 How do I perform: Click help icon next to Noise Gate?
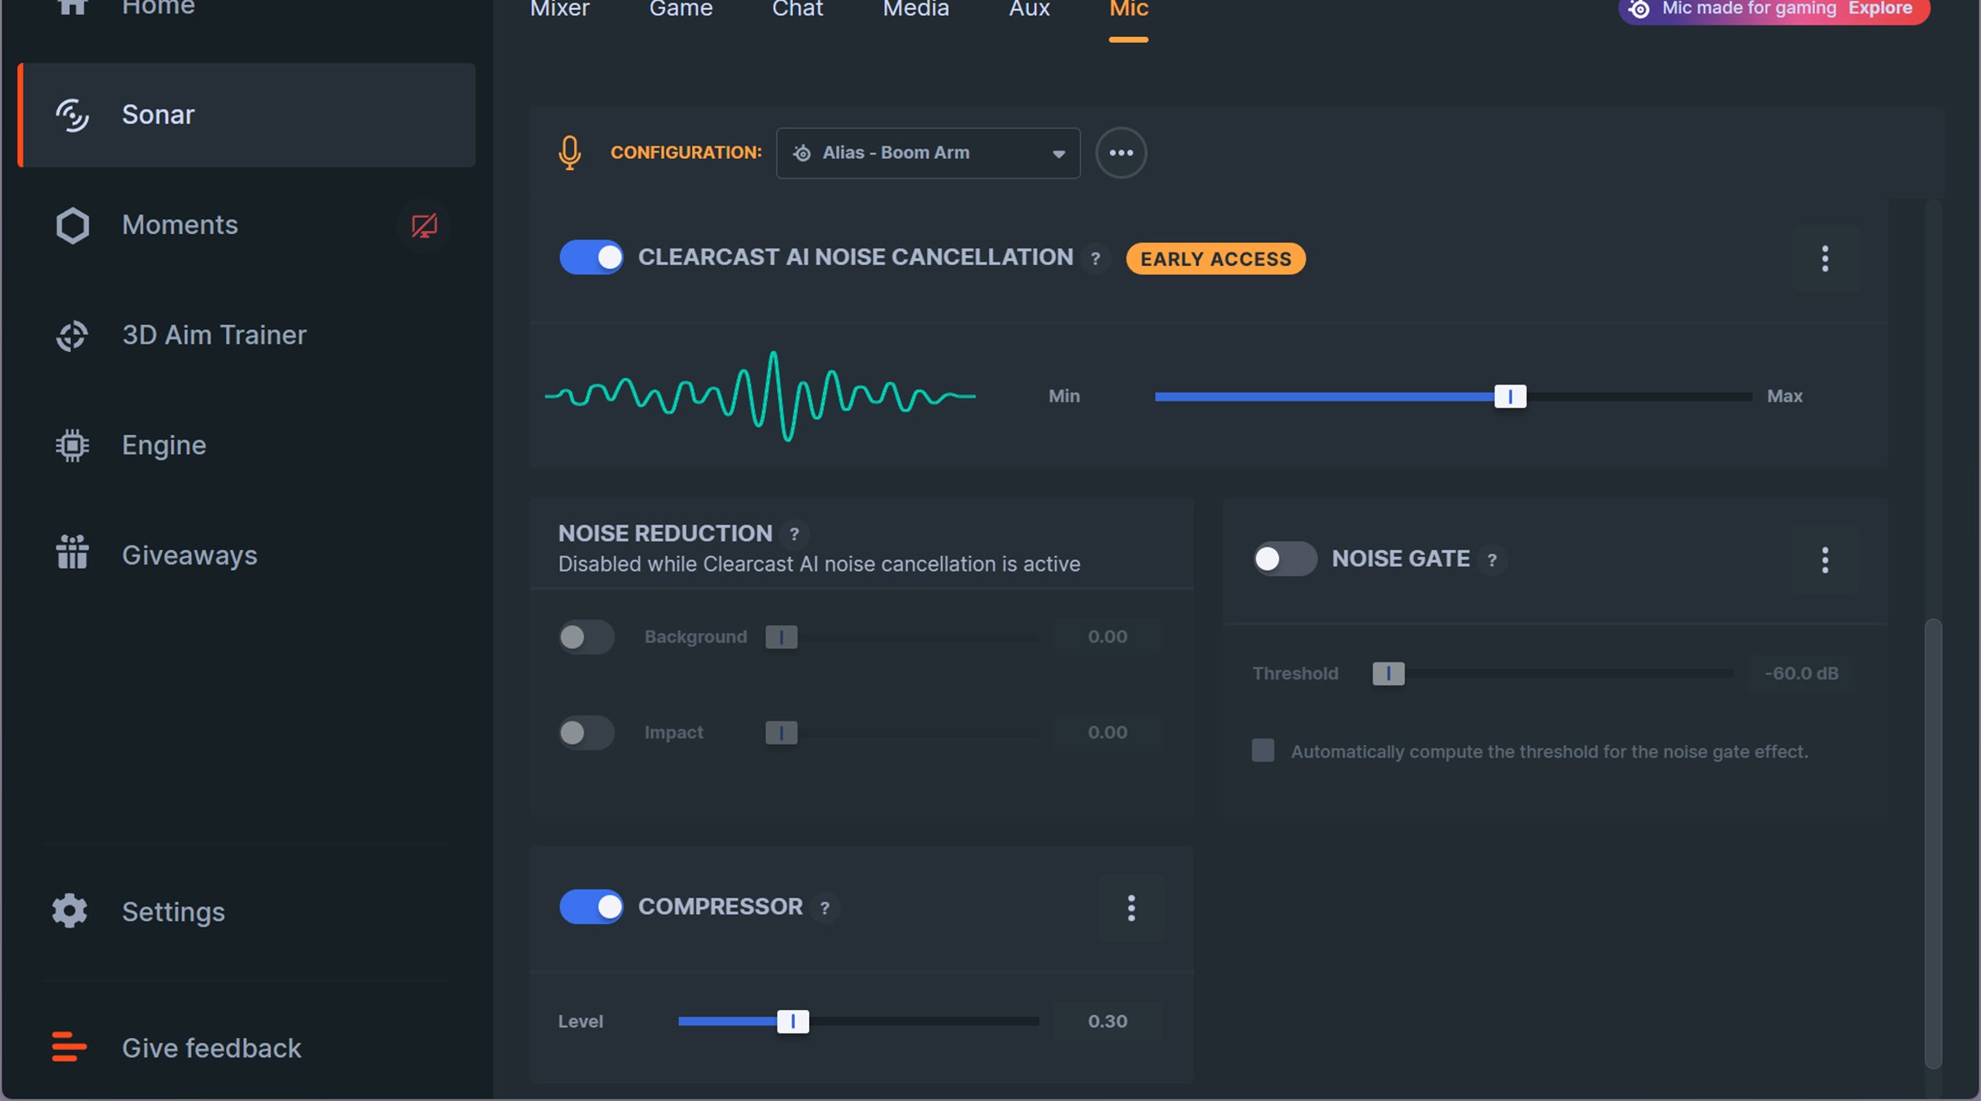click(1492, 560)
